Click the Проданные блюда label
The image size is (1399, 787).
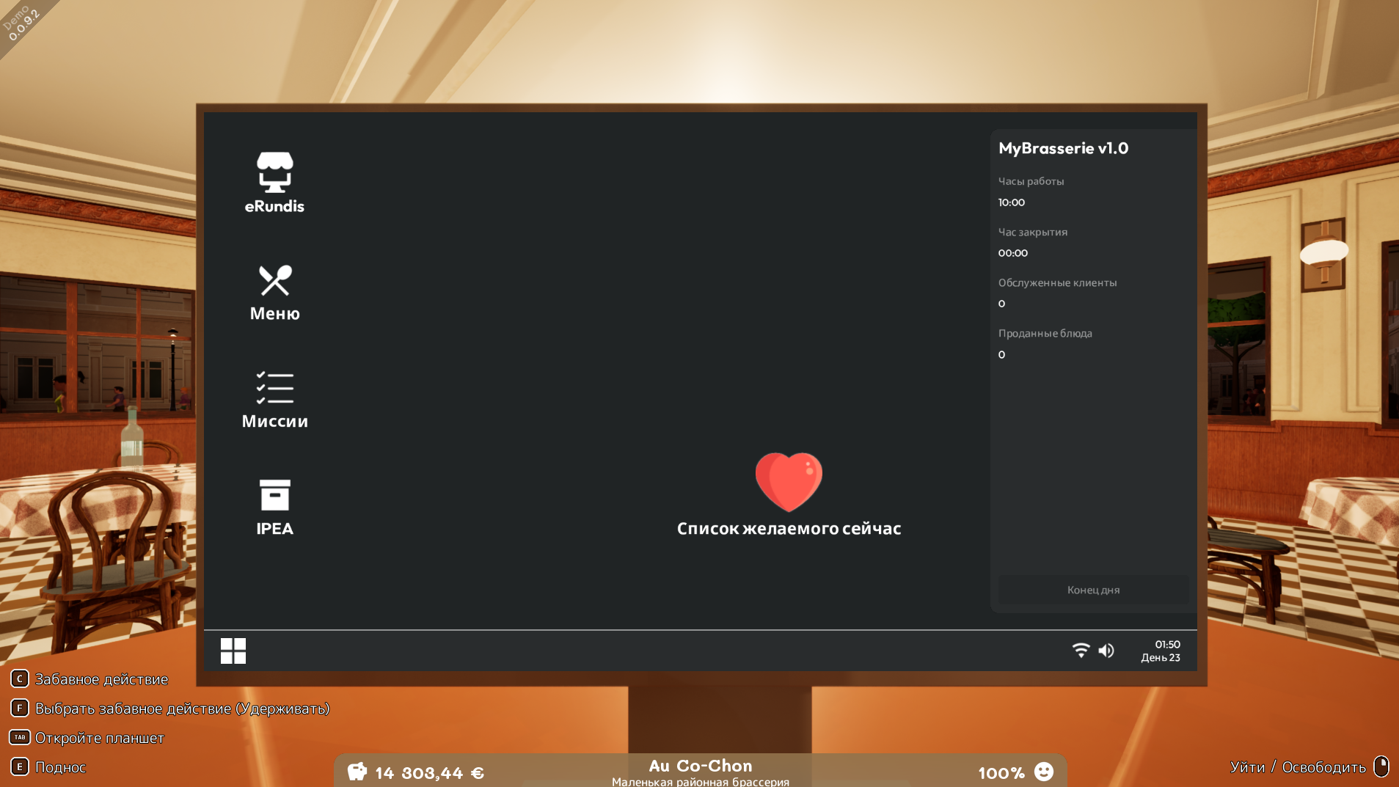[1045, 333]
